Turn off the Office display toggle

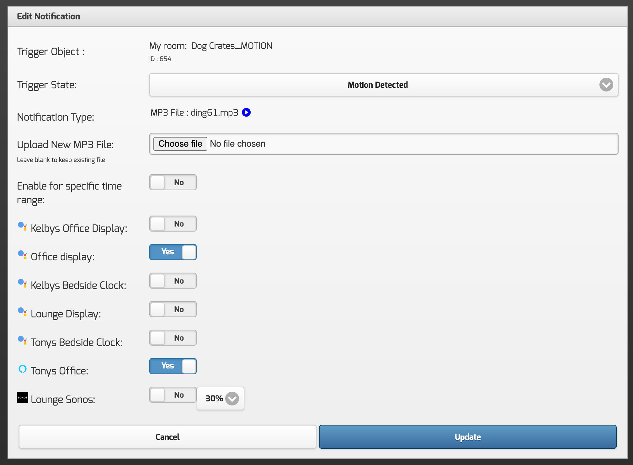[x=173, y=252]
